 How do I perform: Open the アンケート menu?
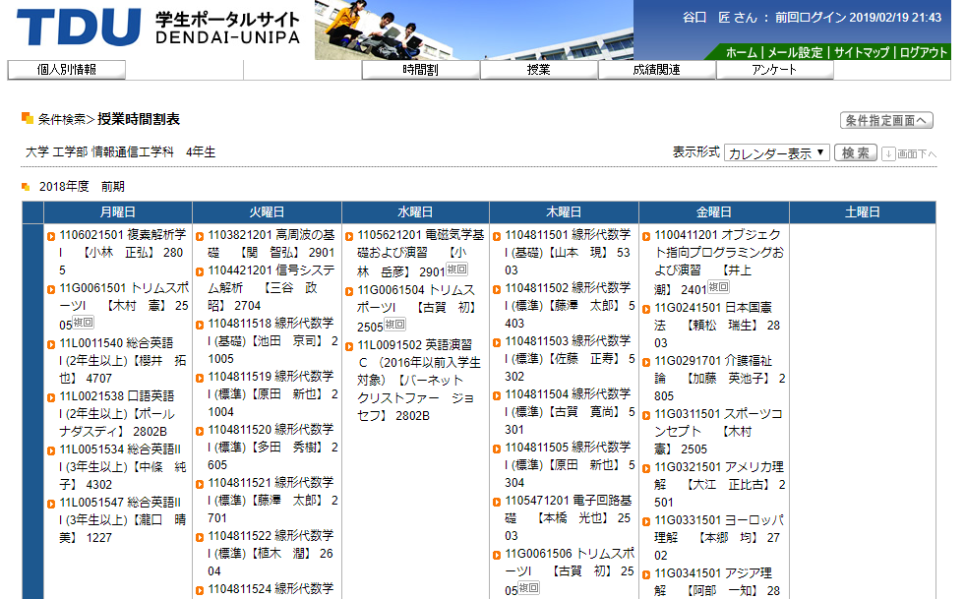775,70
